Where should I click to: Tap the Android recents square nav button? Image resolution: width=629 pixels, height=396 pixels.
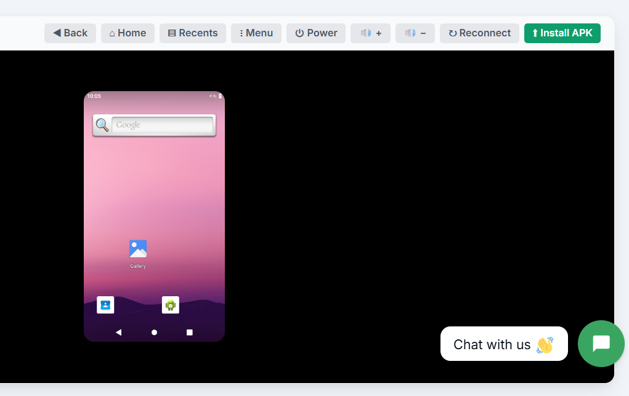(190, 332)
